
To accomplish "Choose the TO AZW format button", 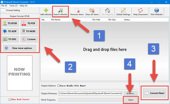I will [x=10, y=31].
